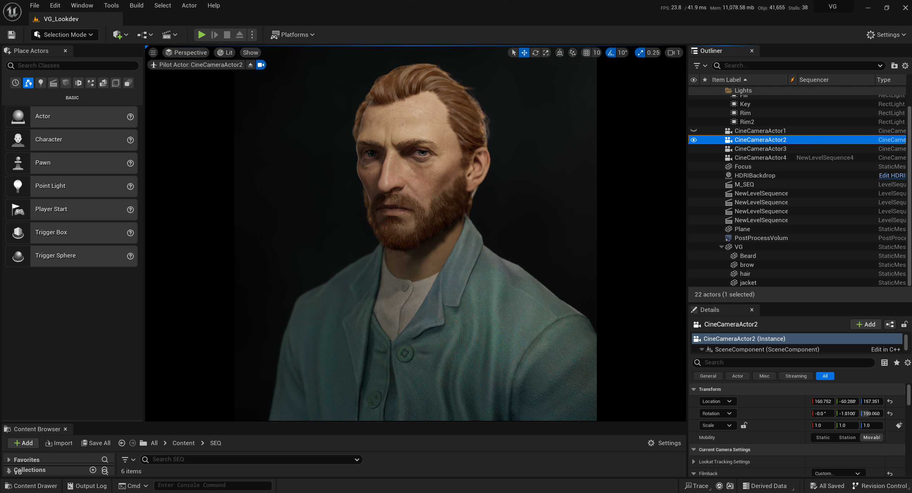Click the Scale transform gizmo tool
This screenshot has height=493, width=912.
[546, 53]
